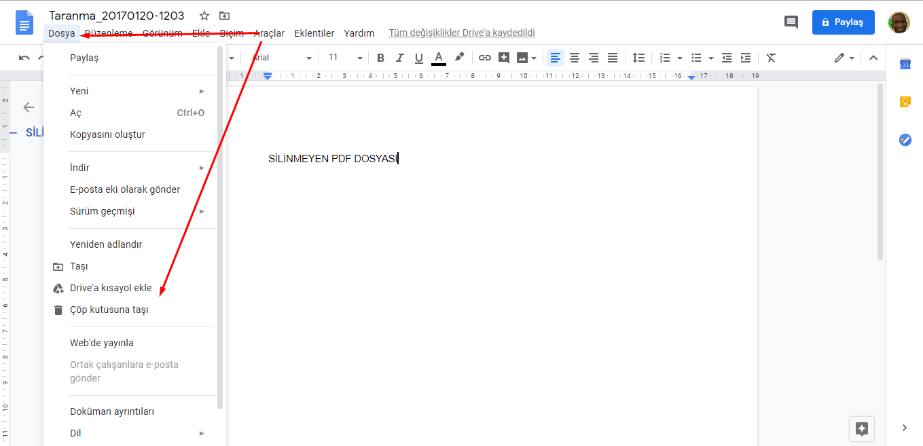Open the font size 11 dropdown

point(346,58)
